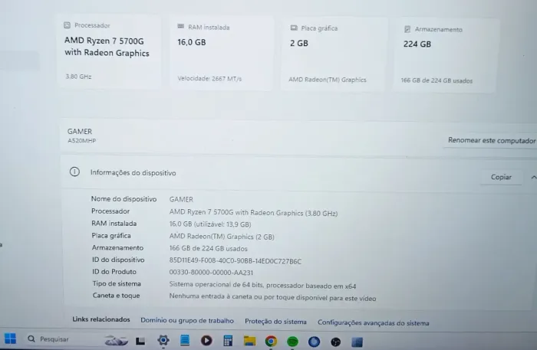
Task: Open Configurações avançadas do sistema link
Action: [x=374, y=322]
